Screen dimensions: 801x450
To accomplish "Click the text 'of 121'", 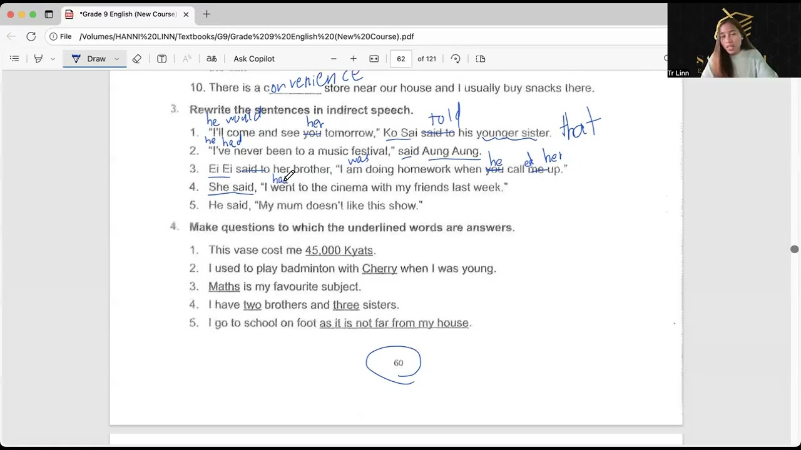I will tap(427, 59).
